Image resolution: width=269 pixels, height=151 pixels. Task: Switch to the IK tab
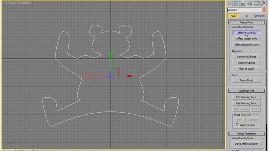(247, 16)
